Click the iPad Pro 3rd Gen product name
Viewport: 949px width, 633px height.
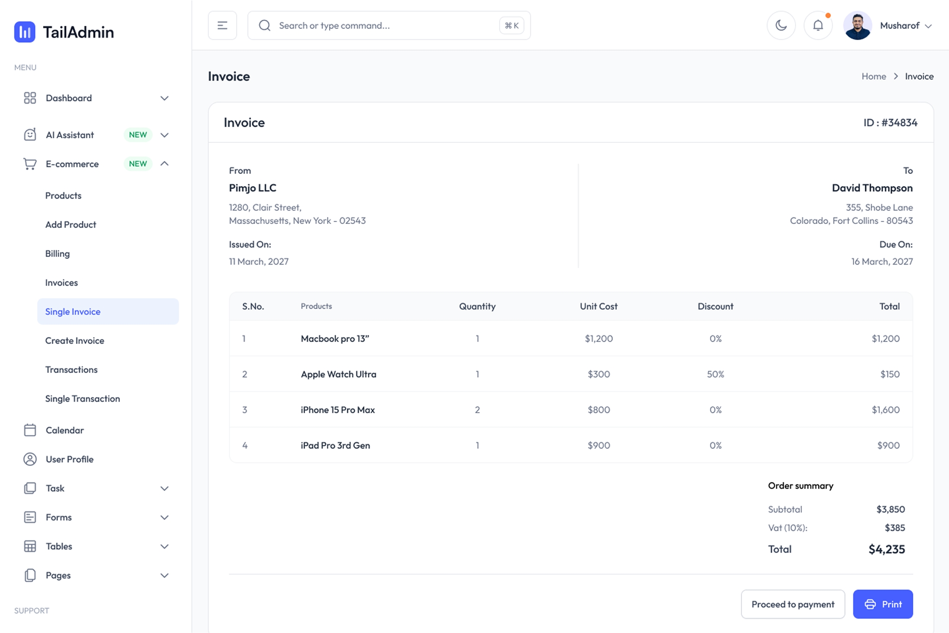(x=335, y=445)
